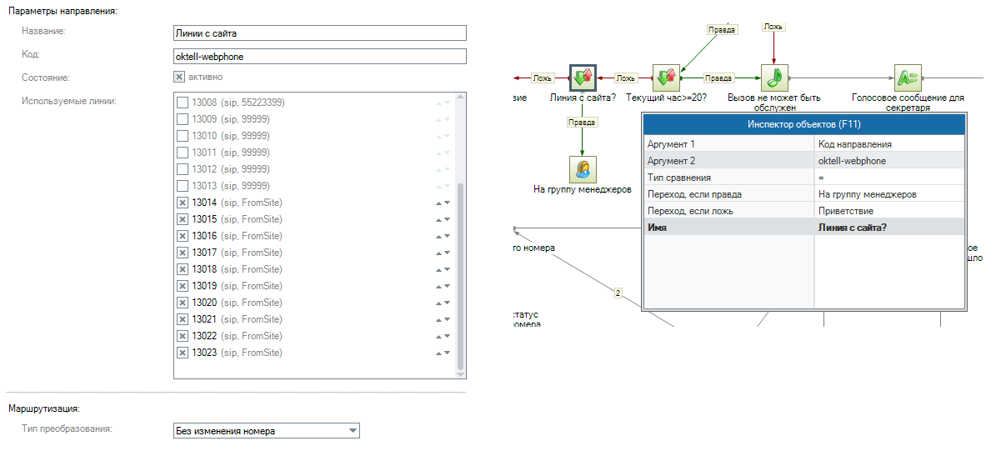This screenshot has height=451, width=1001.
Task: Click the lines list scrollbar up arrow
Action: (x=460, y=96)
